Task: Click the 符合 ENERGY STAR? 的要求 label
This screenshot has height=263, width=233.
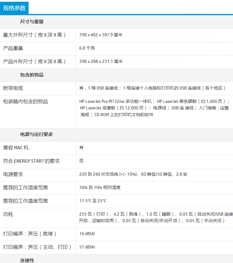Action: (31, 161)
